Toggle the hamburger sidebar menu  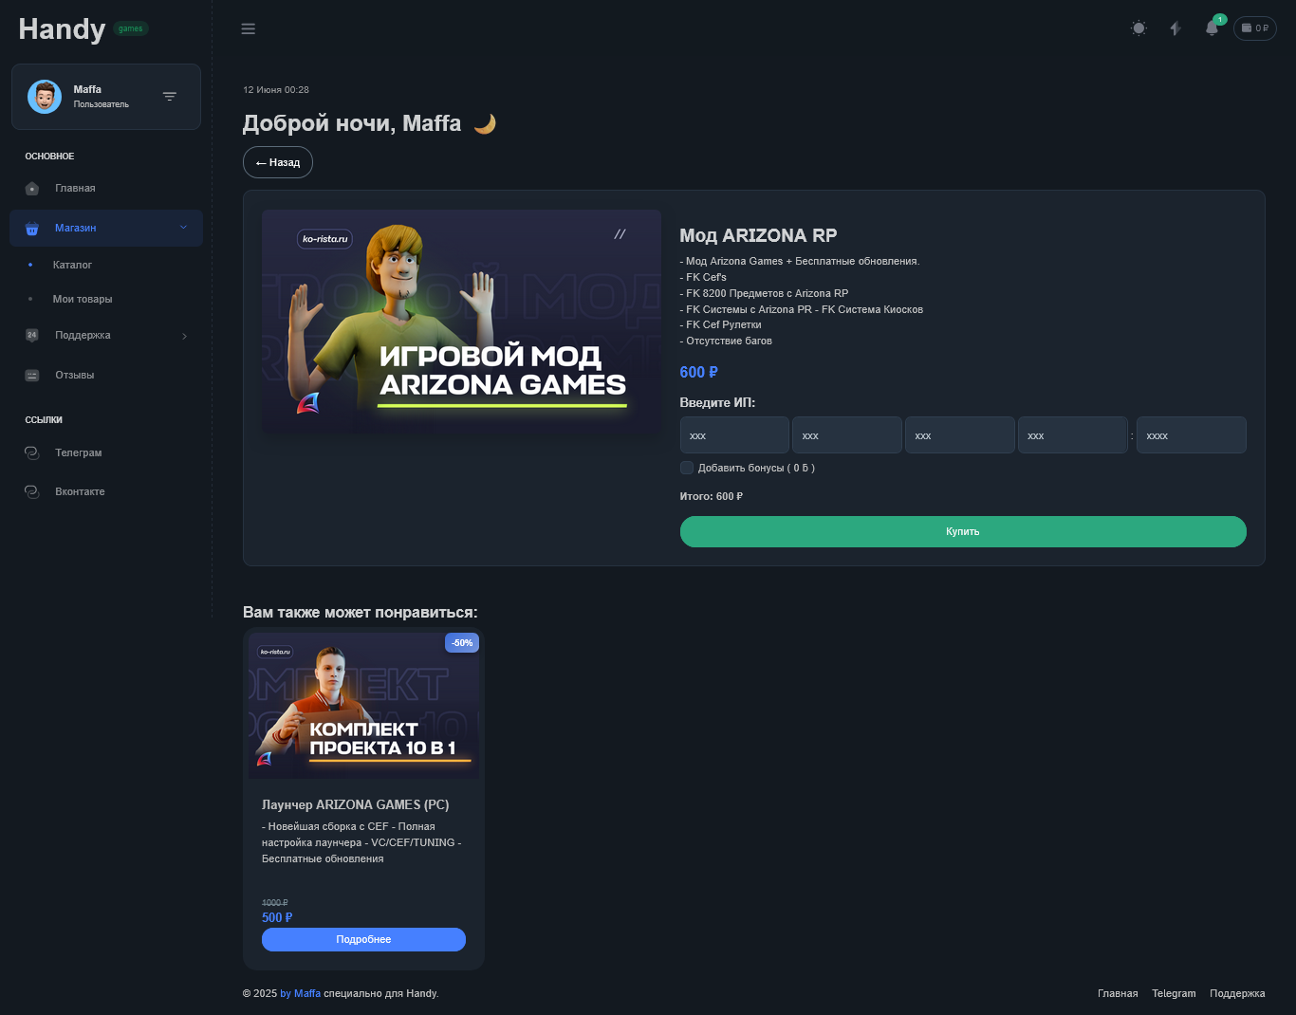tap(249, 28)
